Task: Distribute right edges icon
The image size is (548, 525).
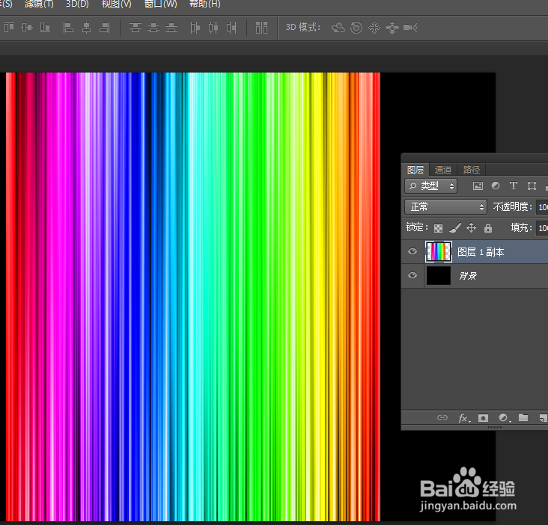Action: click(x=231, y=27)
